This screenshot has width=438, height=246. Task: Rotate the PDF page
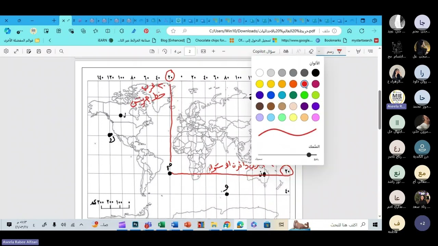tap(165, 51)
